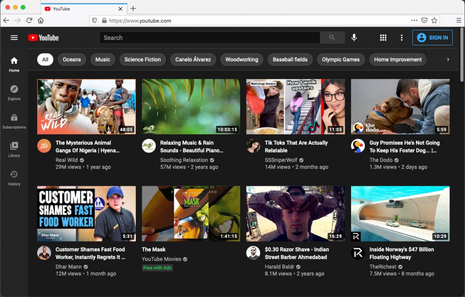Select the Science Fiction chip
Image resolution: width=465 pixels, height=297 pixels.
143,59
